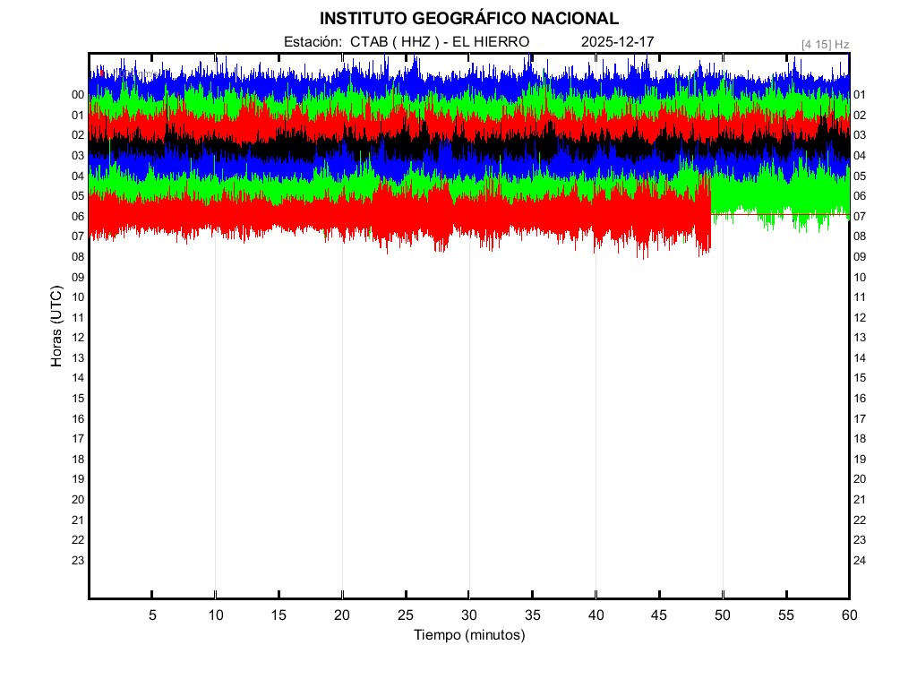Click the 5 minute tick label
Screen dimensions: 917x688
(x=152, y=615)
